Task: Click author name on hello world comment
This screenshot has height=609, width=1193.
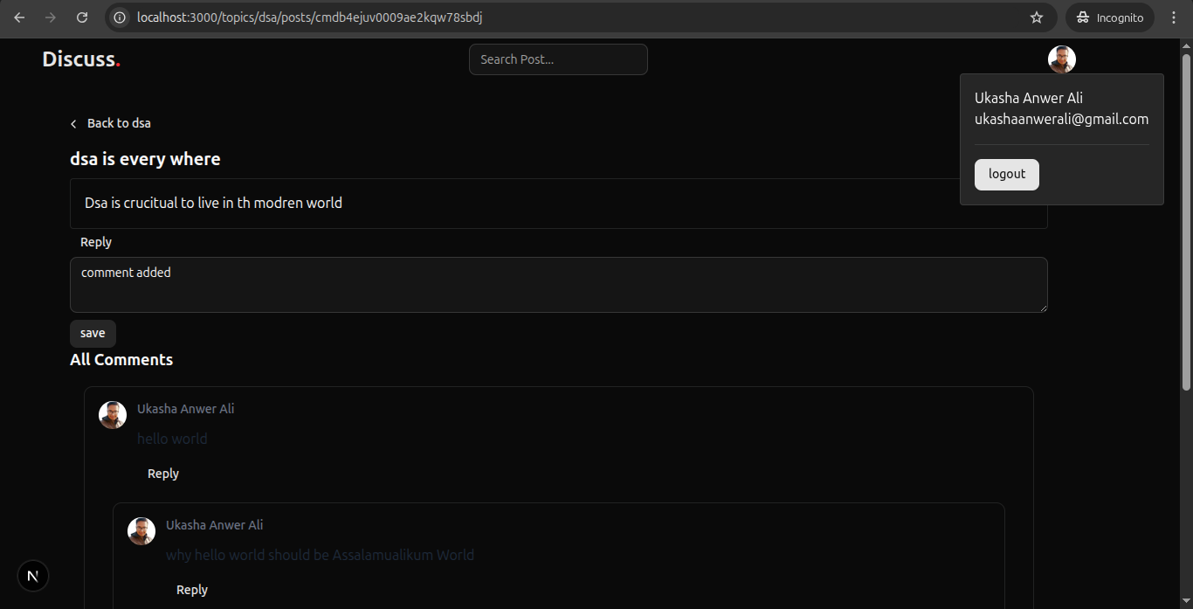Action: [185, 409]
